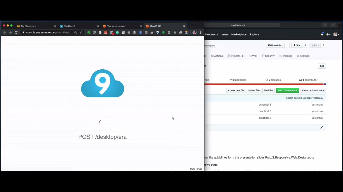Open the GitHub Security tab

[x=268, y=56]
